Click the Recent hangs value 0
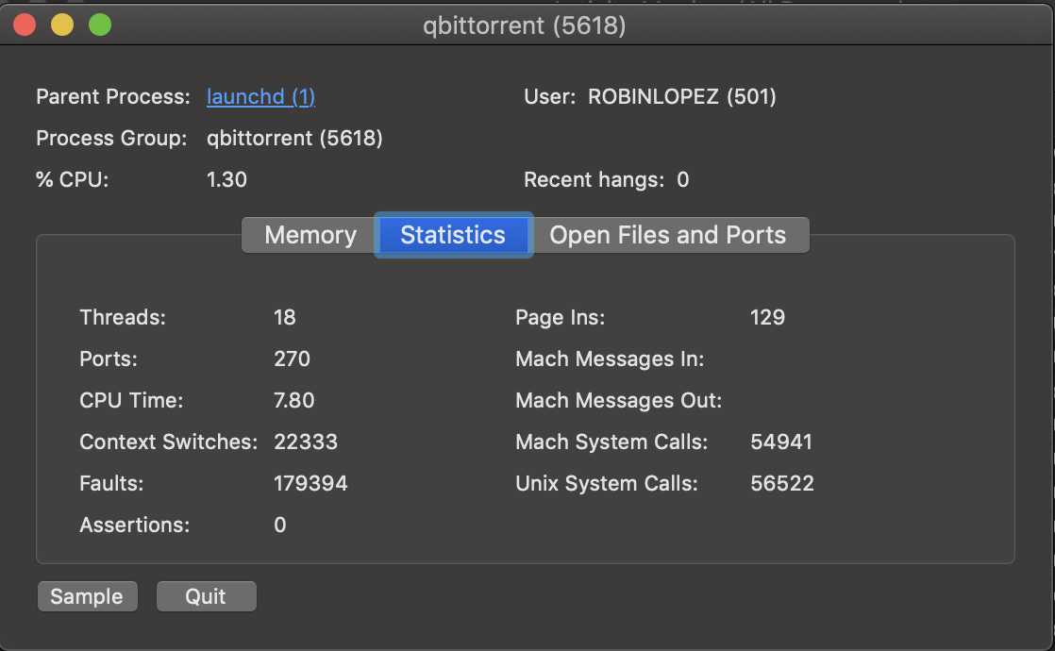 (x=683, y=180)
